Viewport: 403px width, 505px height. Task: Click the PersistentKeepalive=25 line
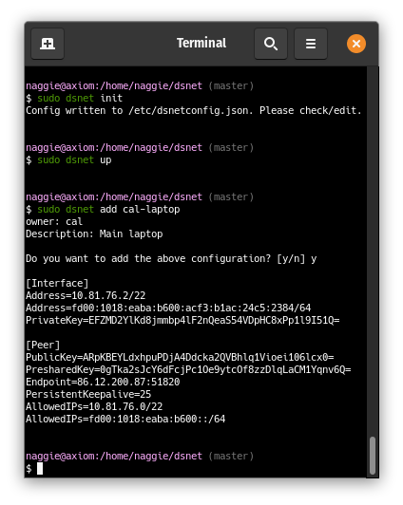[88, 394]
